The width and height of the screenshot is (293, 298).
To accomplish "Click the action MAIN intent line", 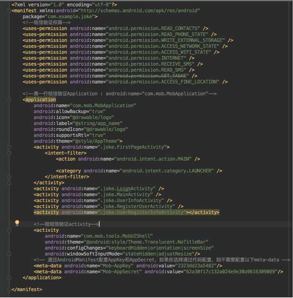I will (128, 159).
